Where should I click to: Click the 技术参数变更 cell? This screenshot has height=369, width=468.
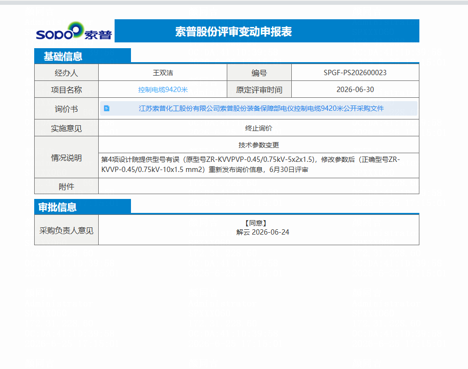pyautogui.click(x=259, y=145)
